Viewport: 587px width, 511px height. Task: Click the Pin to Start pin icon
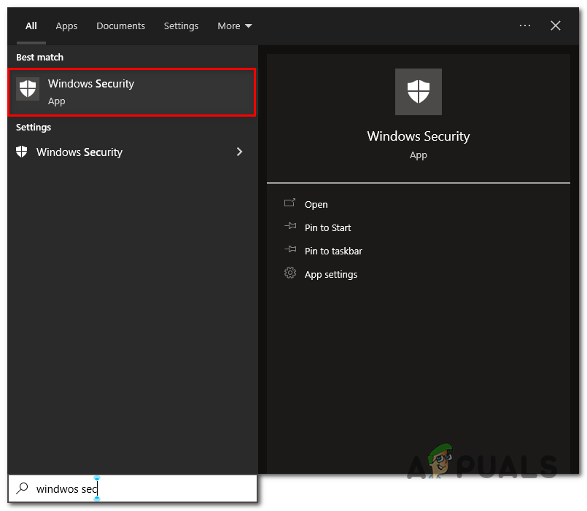tap(290, 226)
